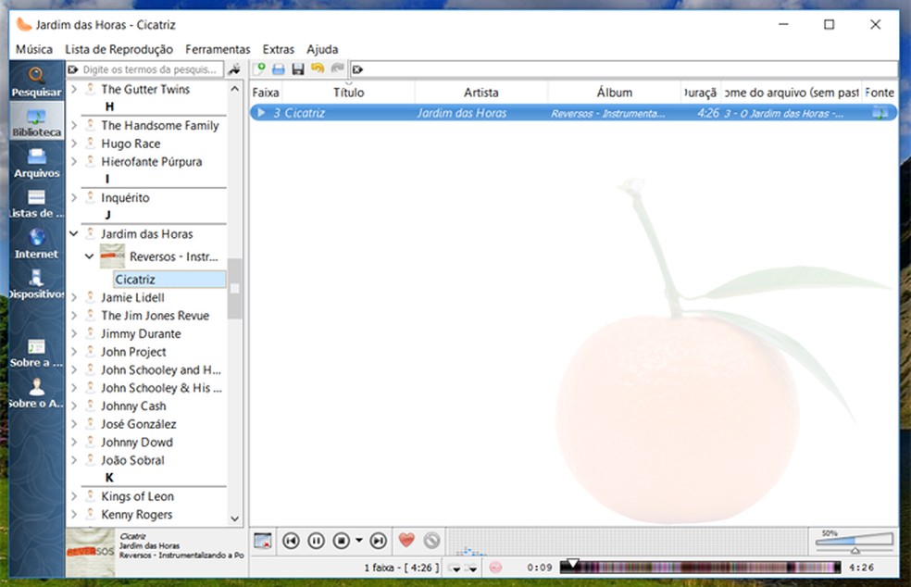Select Hierofante Púrpura in the library tree
The height and width of the screenshot is (587, 911).
(x=152, y=162)
